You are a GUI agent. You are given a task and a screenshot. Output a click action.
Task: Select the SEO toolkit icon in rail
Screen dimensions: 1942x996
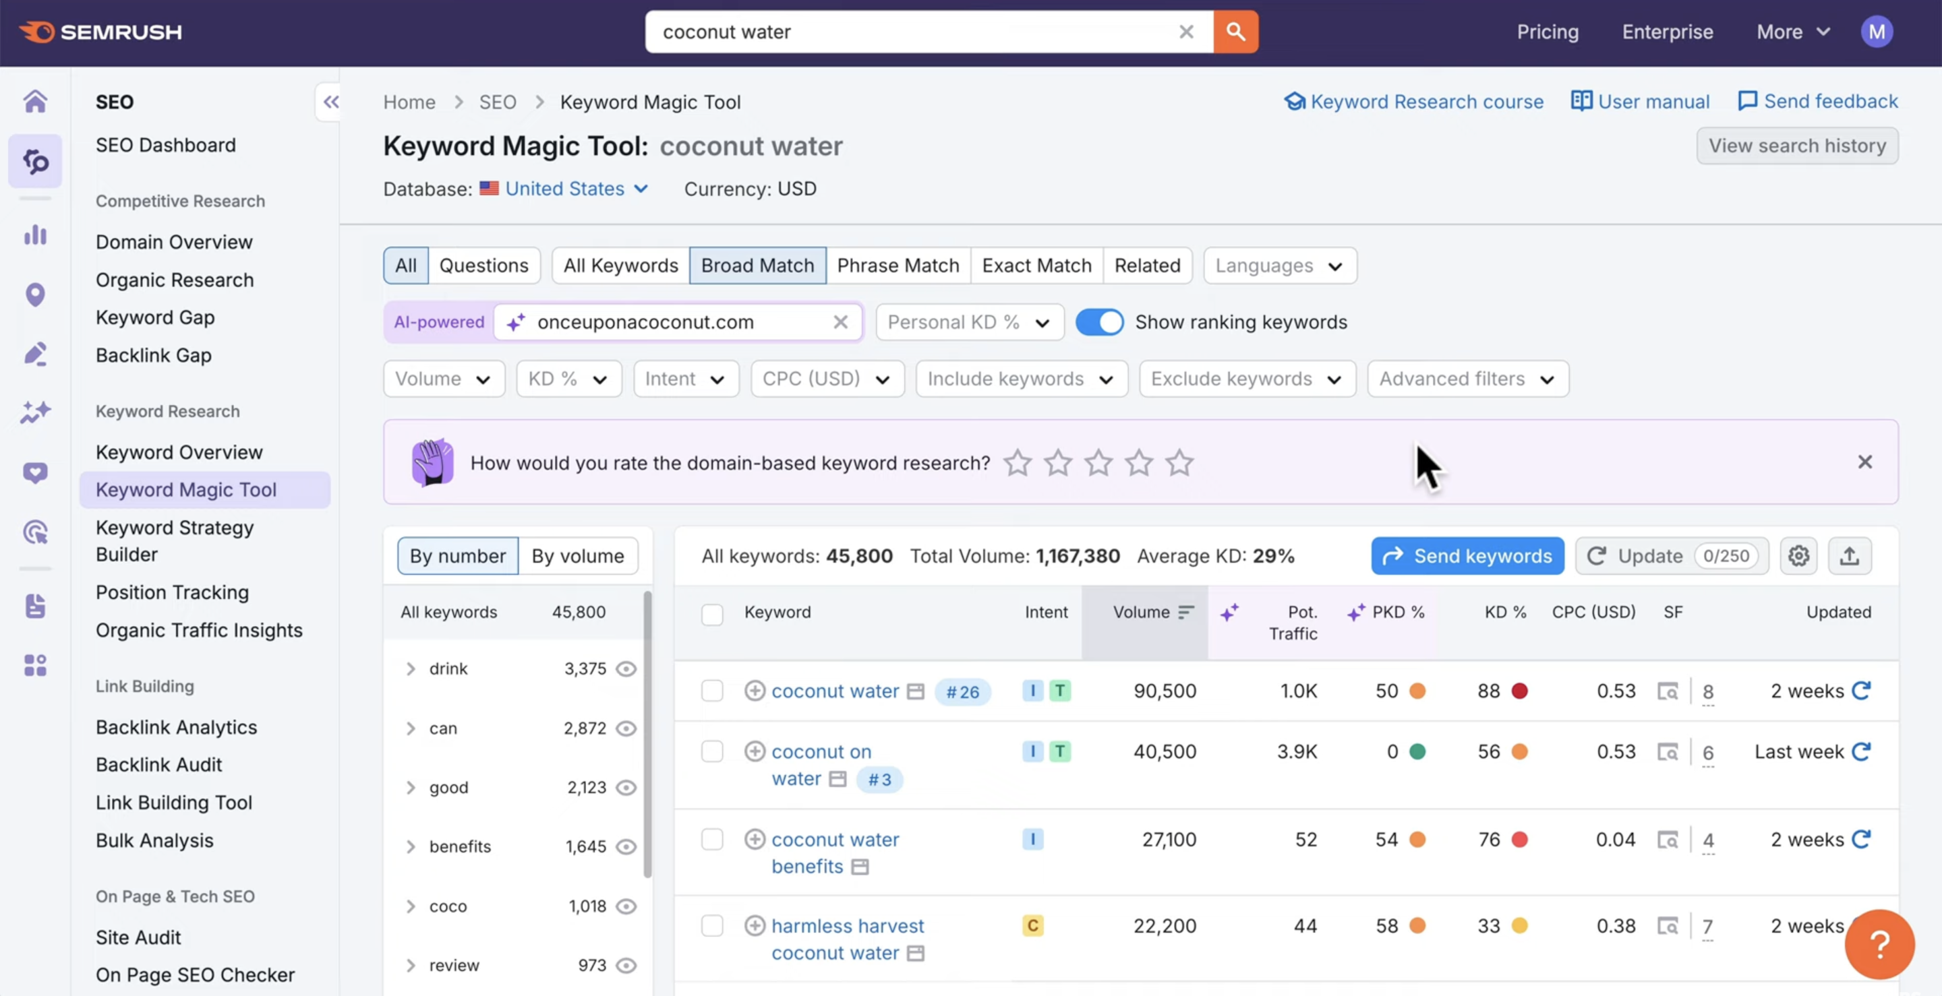34,160
